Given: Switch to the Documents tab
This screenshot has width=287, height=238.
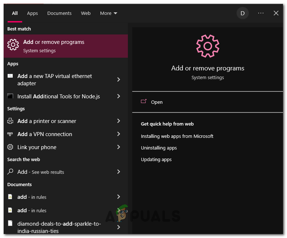Looking at the screenshot, I should (59, 13).
